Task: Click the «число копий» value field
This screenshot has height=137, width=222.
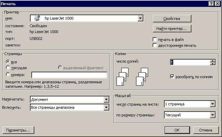Action: [x=190, y=62]
